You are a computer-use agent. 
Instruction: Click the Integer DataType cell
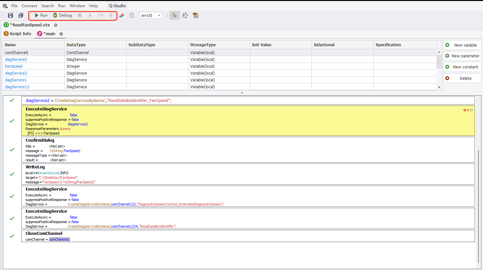95,66
